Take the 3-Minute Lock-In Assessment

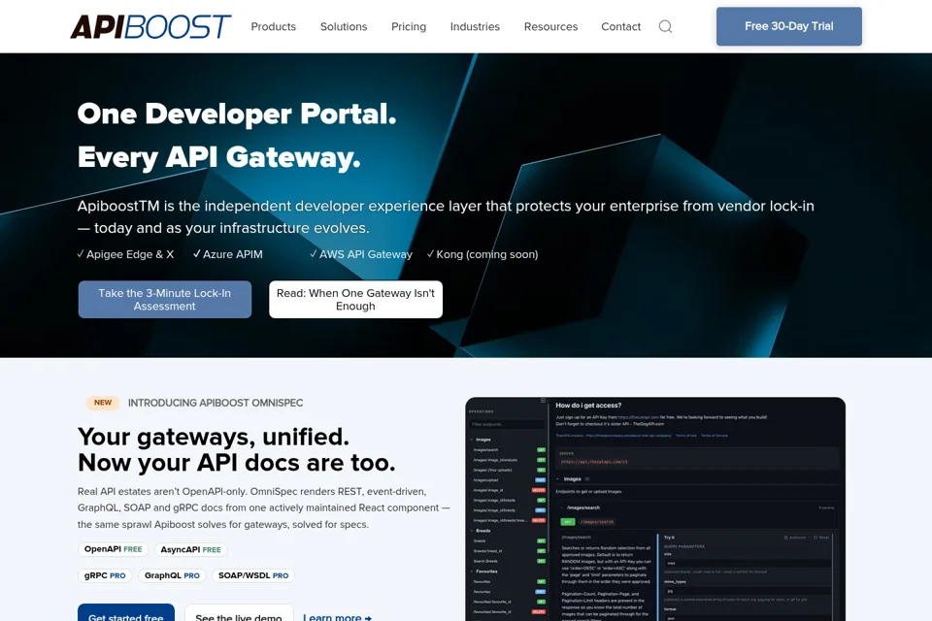[165, 300]
